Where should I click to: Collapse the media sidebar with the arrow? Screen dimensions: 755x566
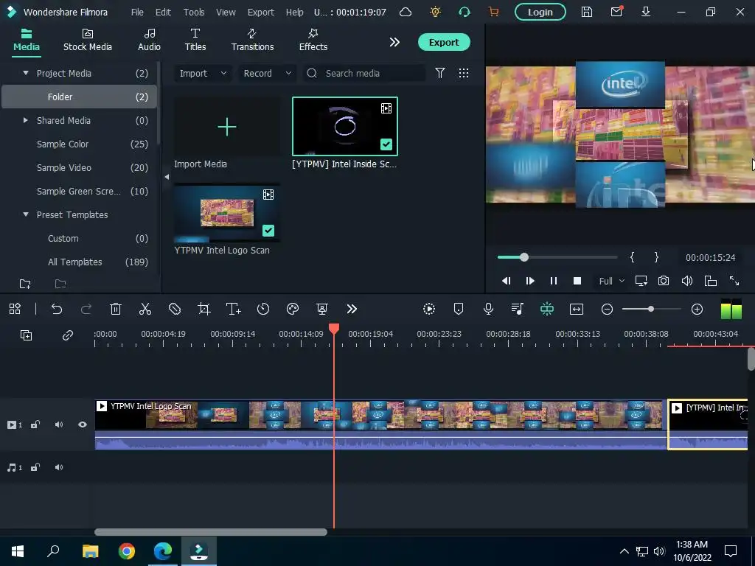(x=167, y=177)
